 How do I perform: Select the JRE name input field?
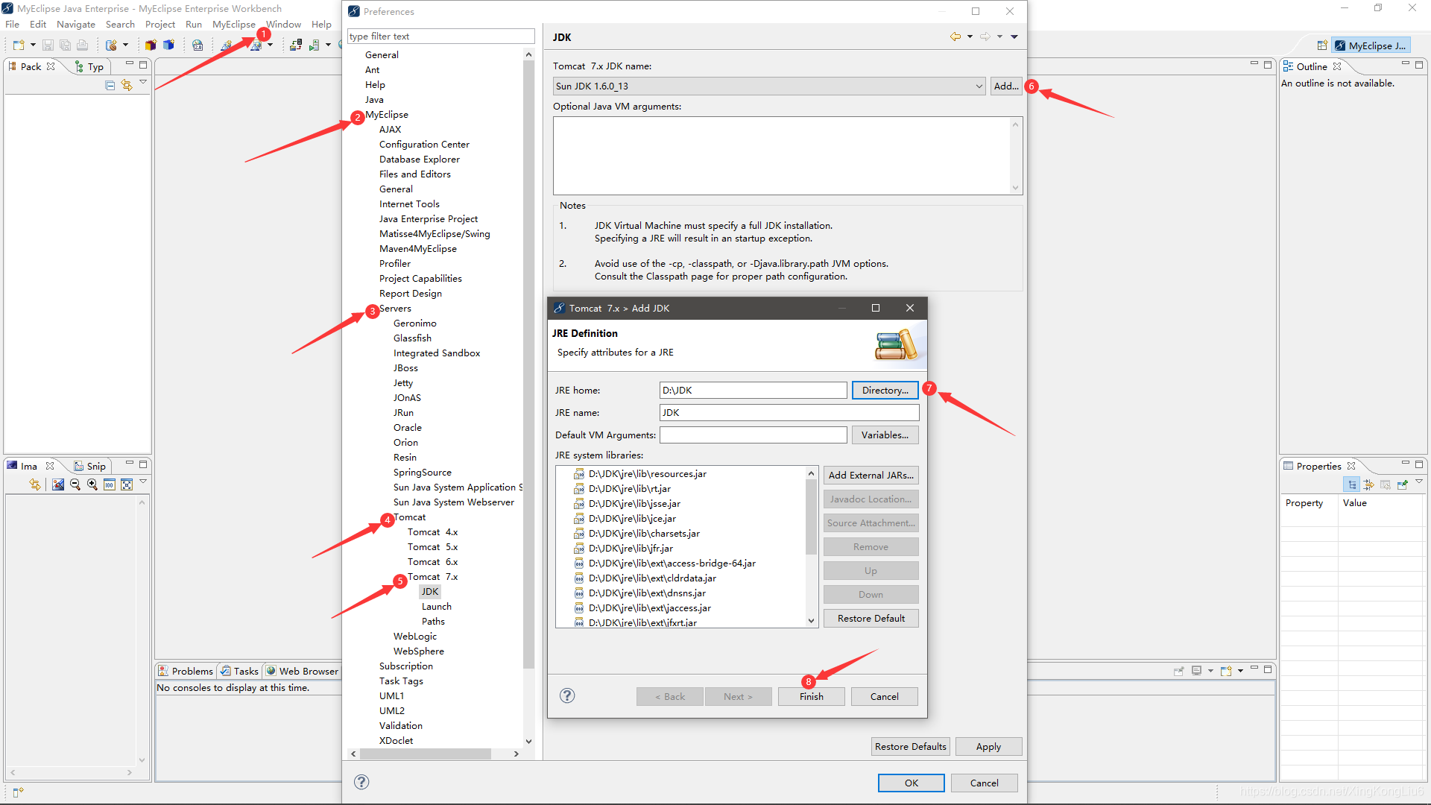(787, 412)
